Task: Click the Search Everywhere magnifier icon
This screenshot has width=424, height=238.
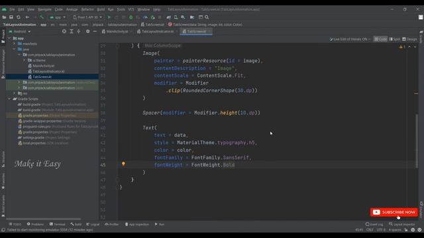Action: tap(207, 17)
